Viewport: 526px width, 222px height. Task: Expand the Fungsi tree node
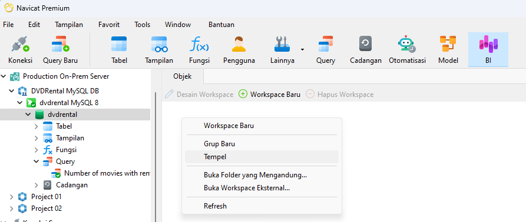[37, 150]
